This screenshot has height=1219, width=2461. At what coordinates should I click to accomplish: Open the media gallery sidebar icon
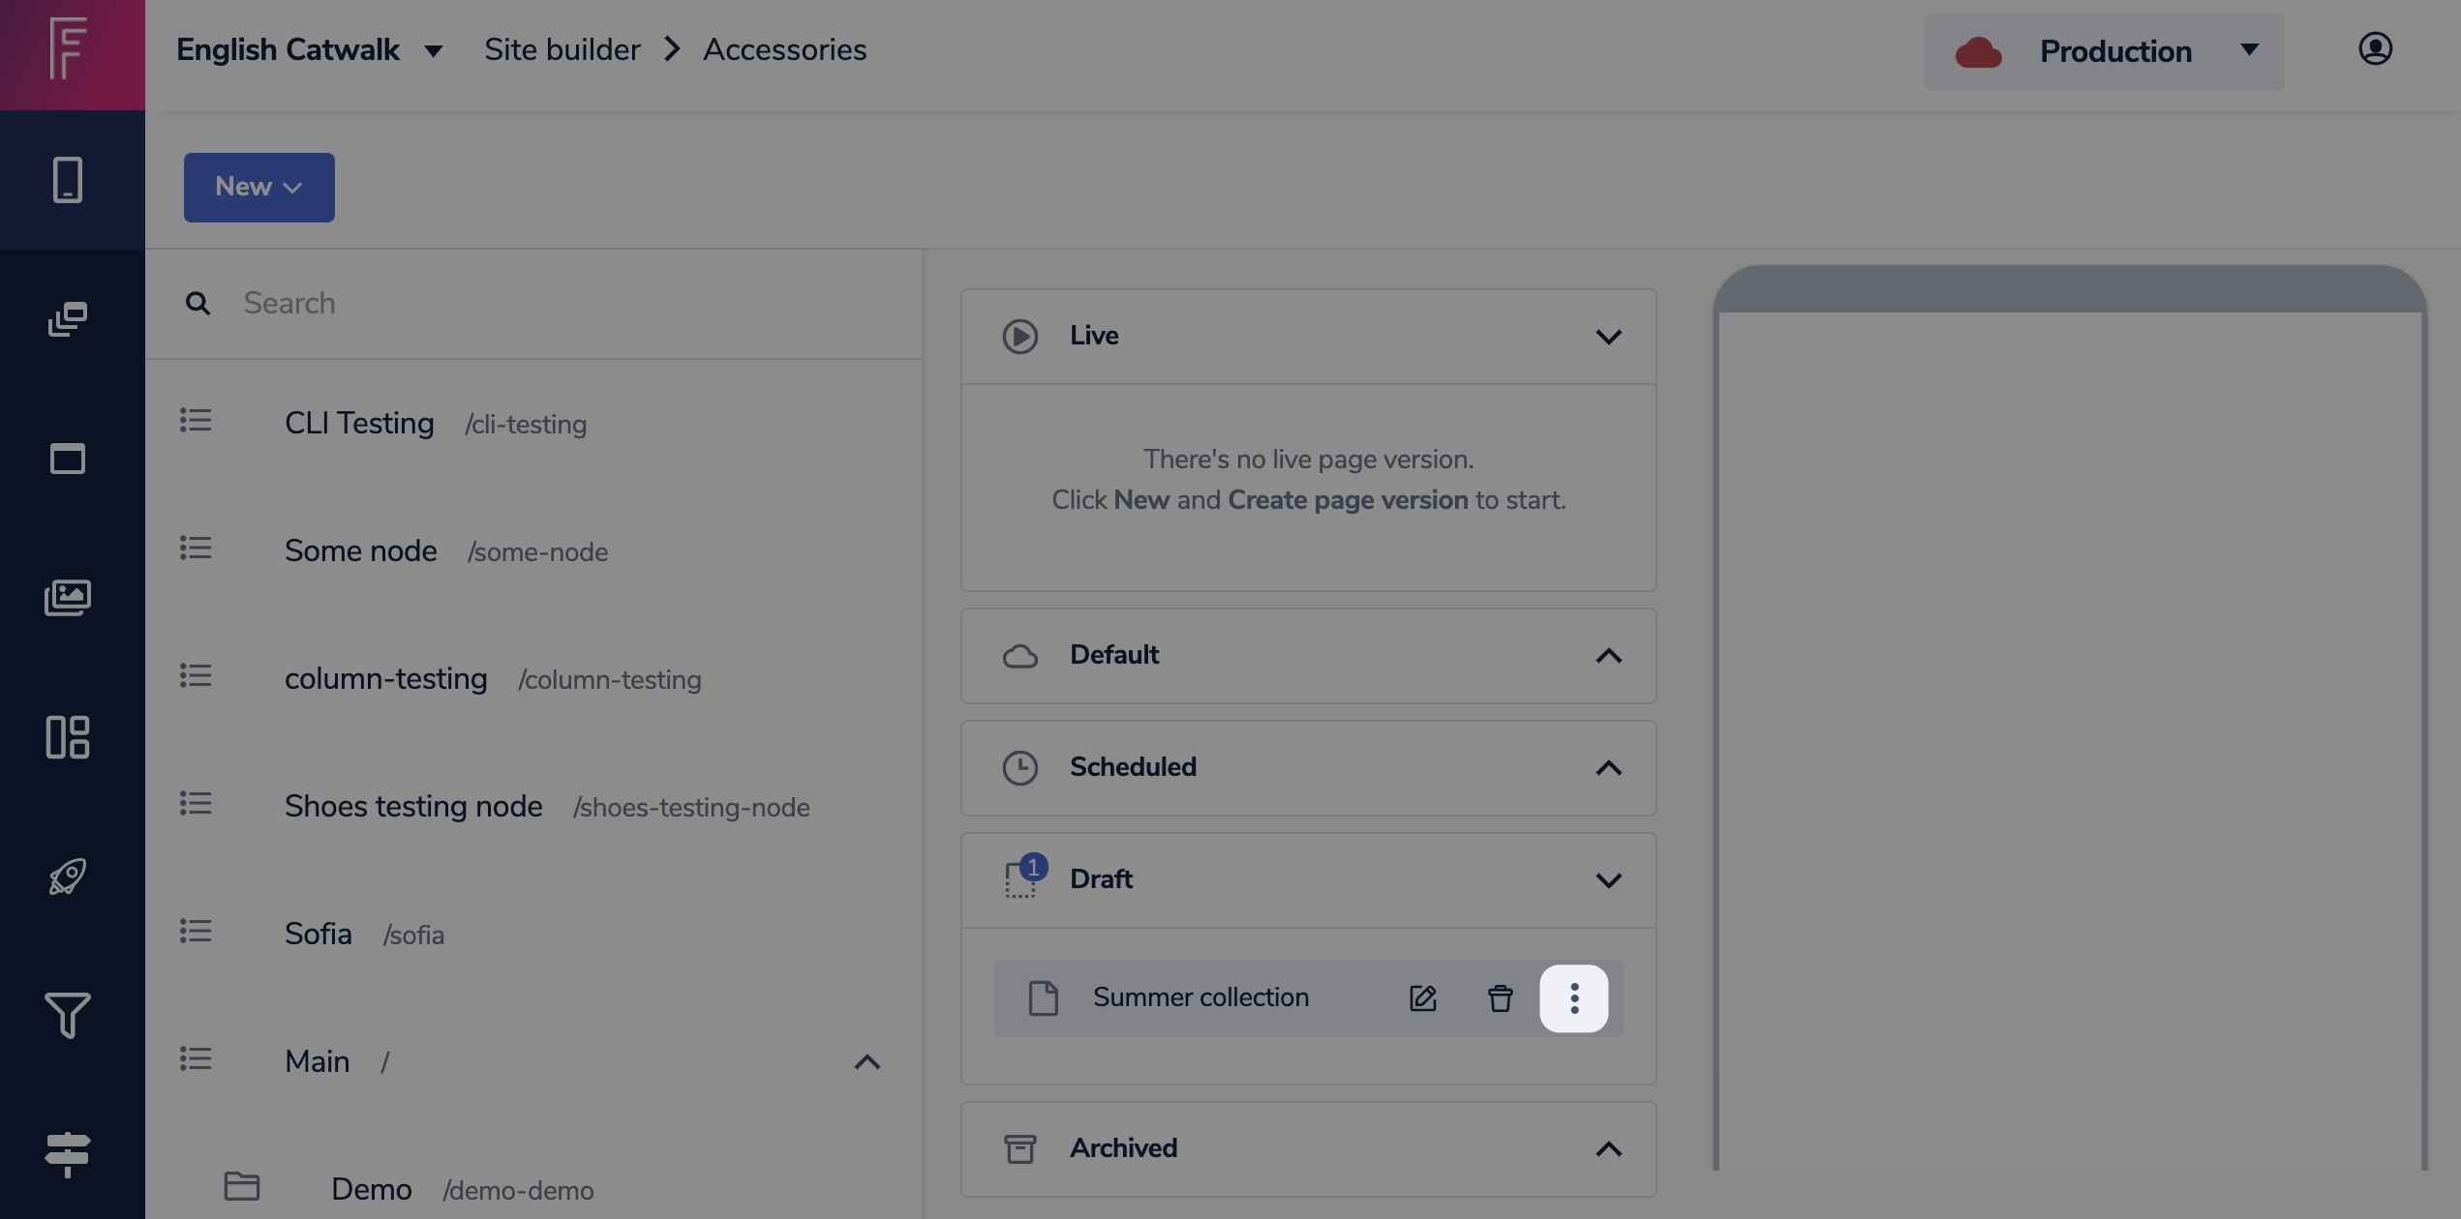point(67,598)
